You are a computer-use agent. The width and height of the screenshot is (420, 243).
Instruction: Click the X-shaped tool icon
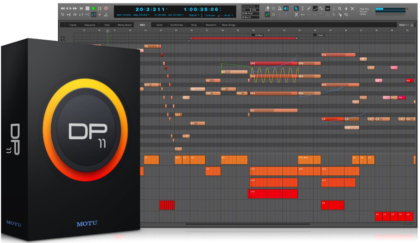pyautogui.click(x=353, y=9)
